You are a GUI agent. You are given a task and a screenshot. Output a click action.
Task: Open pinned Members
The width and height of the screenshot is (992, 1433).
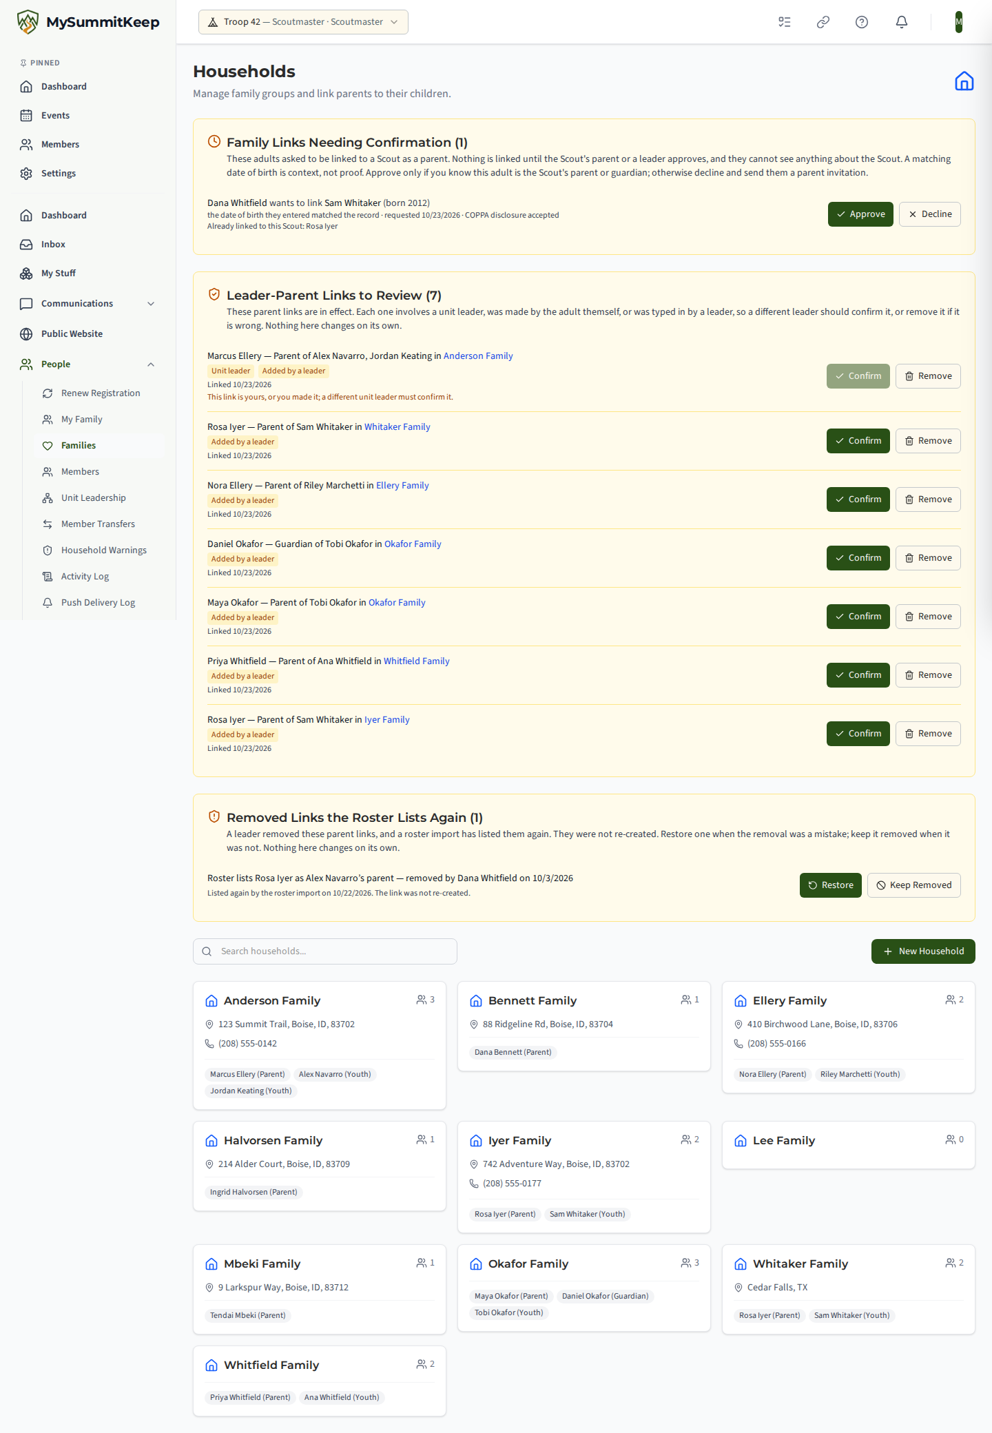[x=88, y=144]
